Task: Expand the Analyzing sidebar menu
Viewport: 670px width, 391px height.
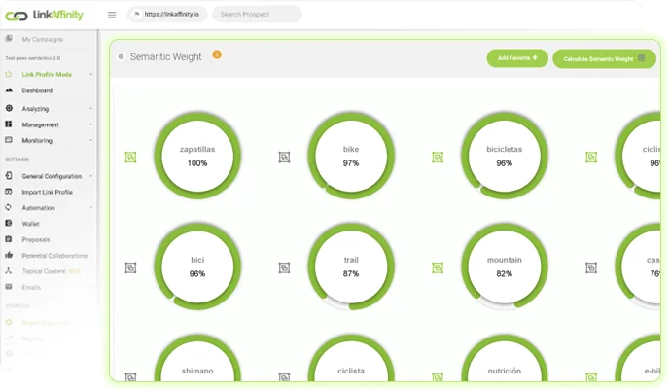Action: point(49,109)
